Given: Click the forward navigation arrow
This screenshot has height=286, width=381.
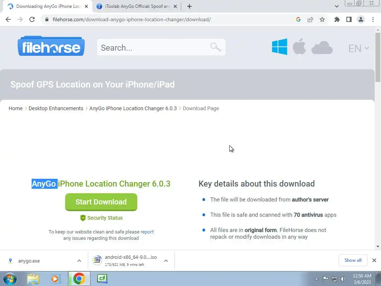Looking at the screenshot, I should [20, 19].
